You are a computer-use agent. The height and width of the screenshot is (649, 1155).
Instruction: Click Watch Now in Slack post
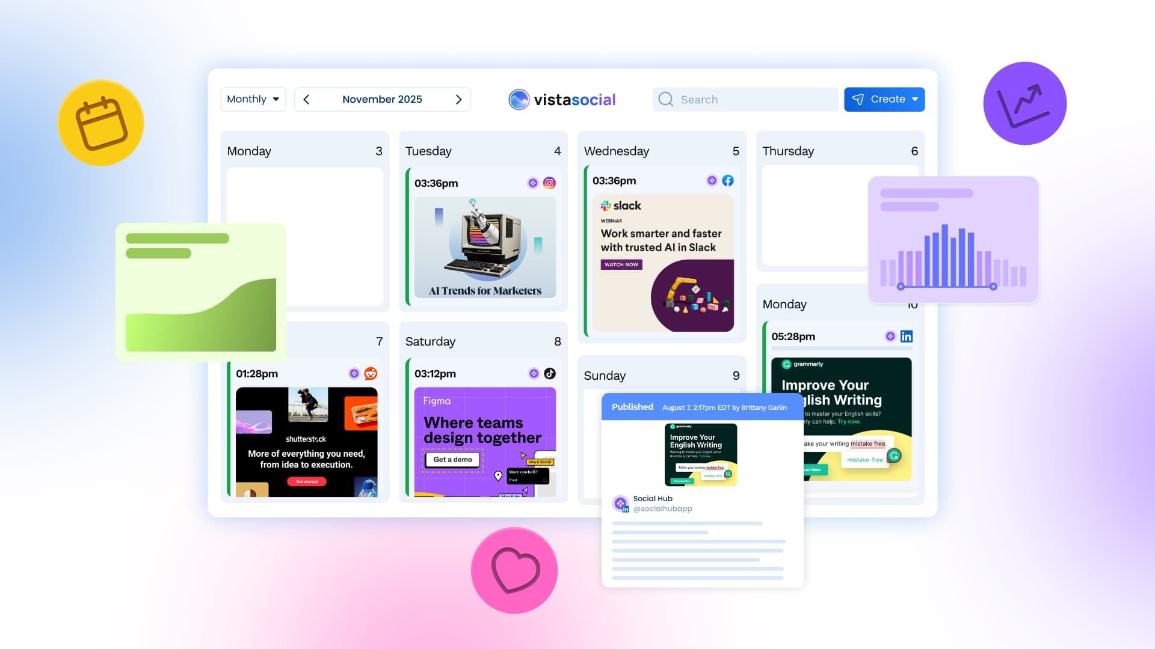pyautogui.click(x=621, y=264)
